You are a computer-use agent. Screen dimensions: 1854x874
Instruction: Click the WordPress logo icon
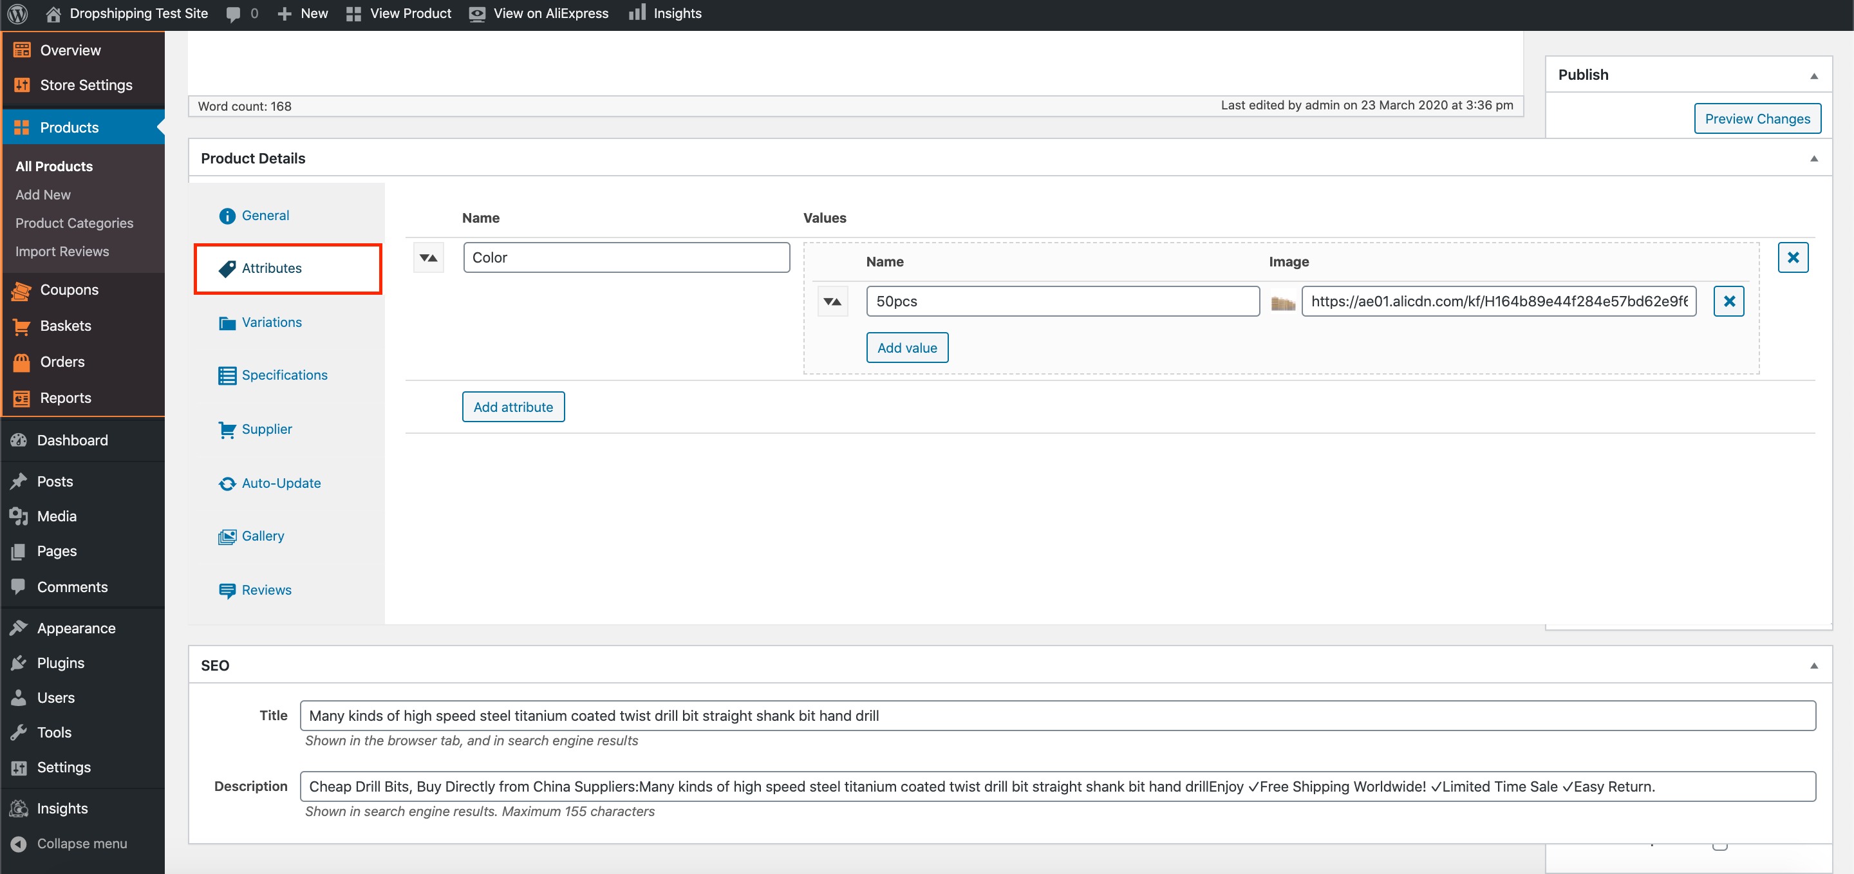18,14
